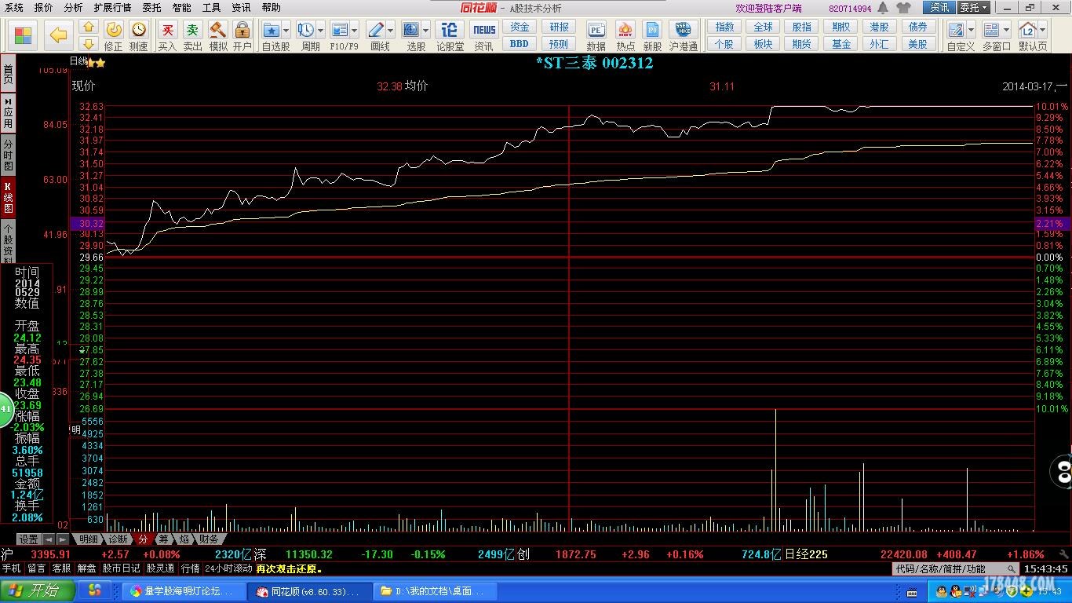Expand the 默认页 dropdown arrow
This screenshot has width=1072, height=603.
coord(1042,30)
